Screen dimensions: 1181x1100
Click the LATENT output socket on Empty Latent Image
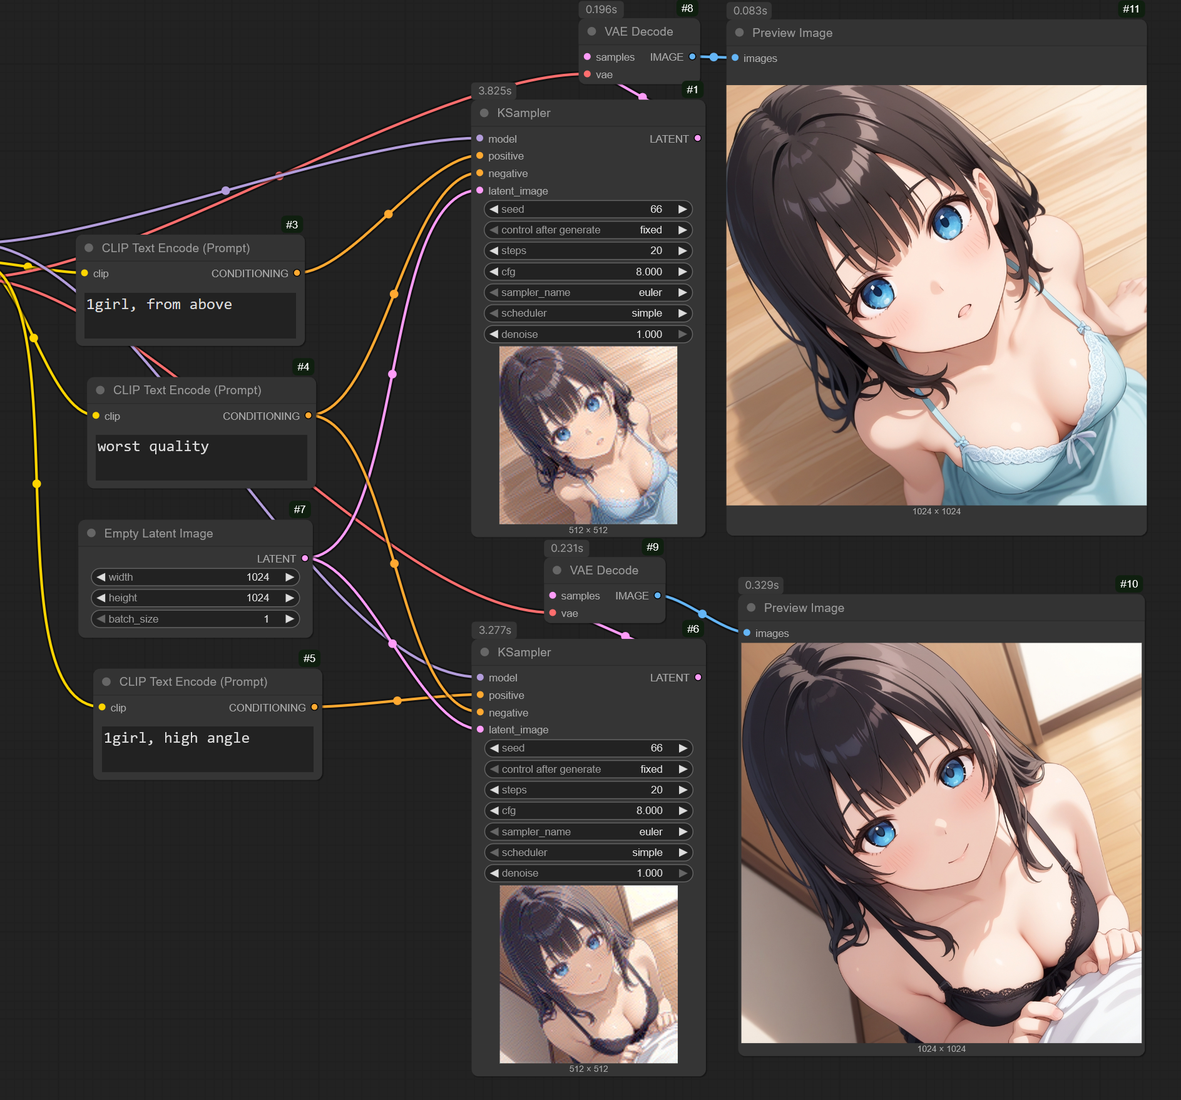305,558
